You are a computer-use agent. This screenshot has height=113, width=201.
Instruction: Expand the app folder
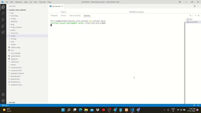[27, 13]
